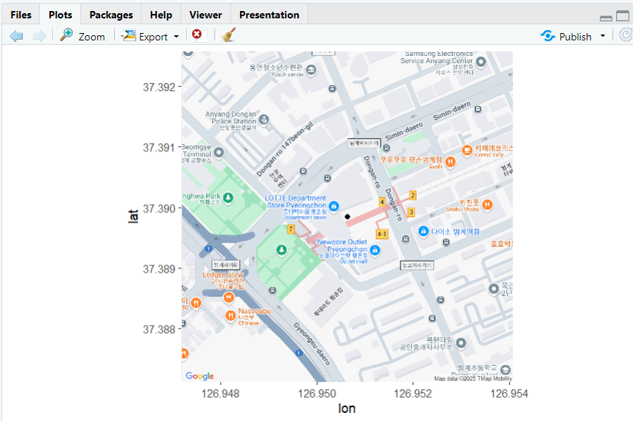The width and height of the screenshot is (633, 421).
Task: Click the Beomgye Terminal map marker
Action: (x=219, y=152)
